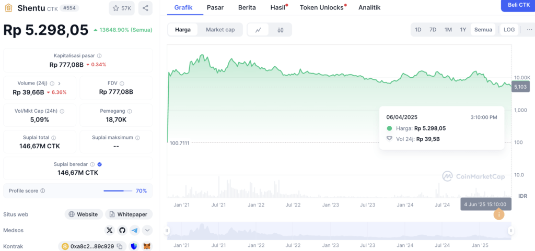Show info icon next to Suplai beredar
This screenshot has height=251, width=535.
tap(92, 164)
